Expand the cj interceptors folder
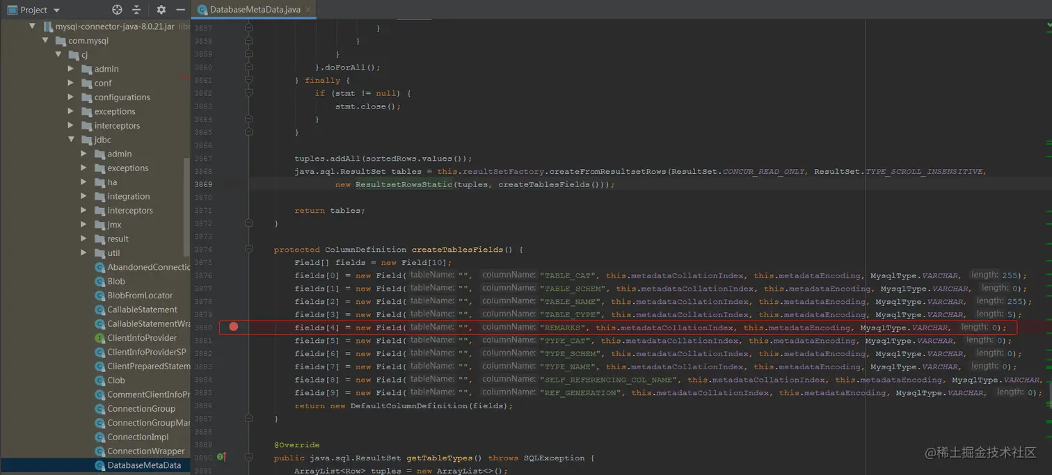 click(71, 125)
